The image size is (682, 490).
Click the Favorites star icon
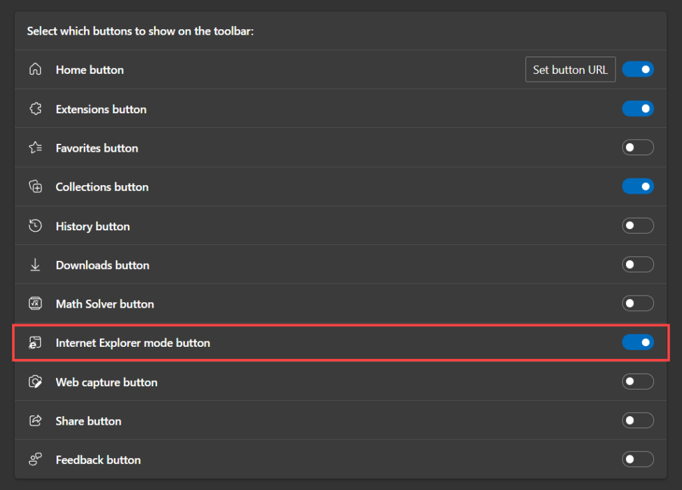click(x=35, y=148)
